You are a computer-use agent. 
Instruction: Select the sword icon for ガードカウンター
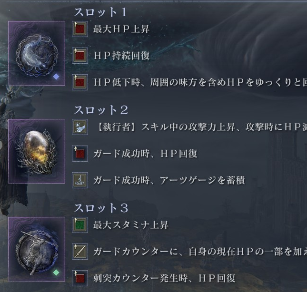tap(80, 252)
